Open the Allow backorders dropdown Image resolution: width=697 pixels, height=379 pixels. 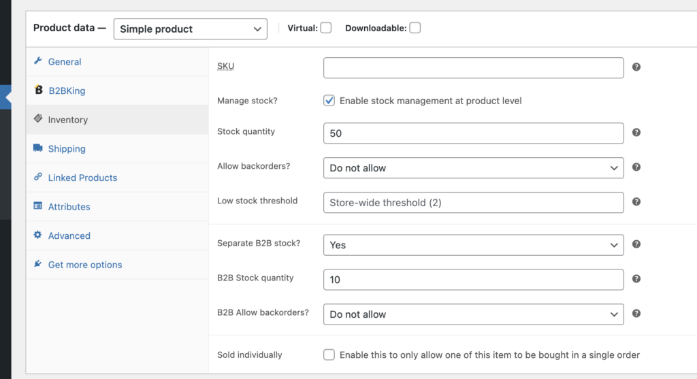click(474, 168)
